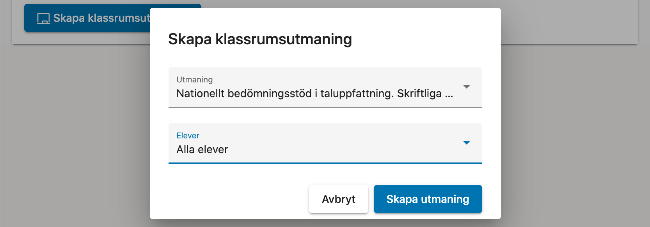
Task: Click the empty space between Utmaning and Elever fields
Action: [325, 115]
